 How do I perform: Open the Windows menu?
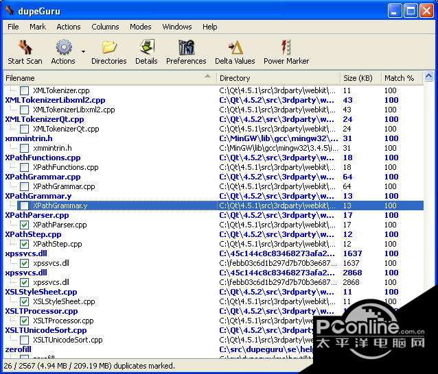coord(177,27)
